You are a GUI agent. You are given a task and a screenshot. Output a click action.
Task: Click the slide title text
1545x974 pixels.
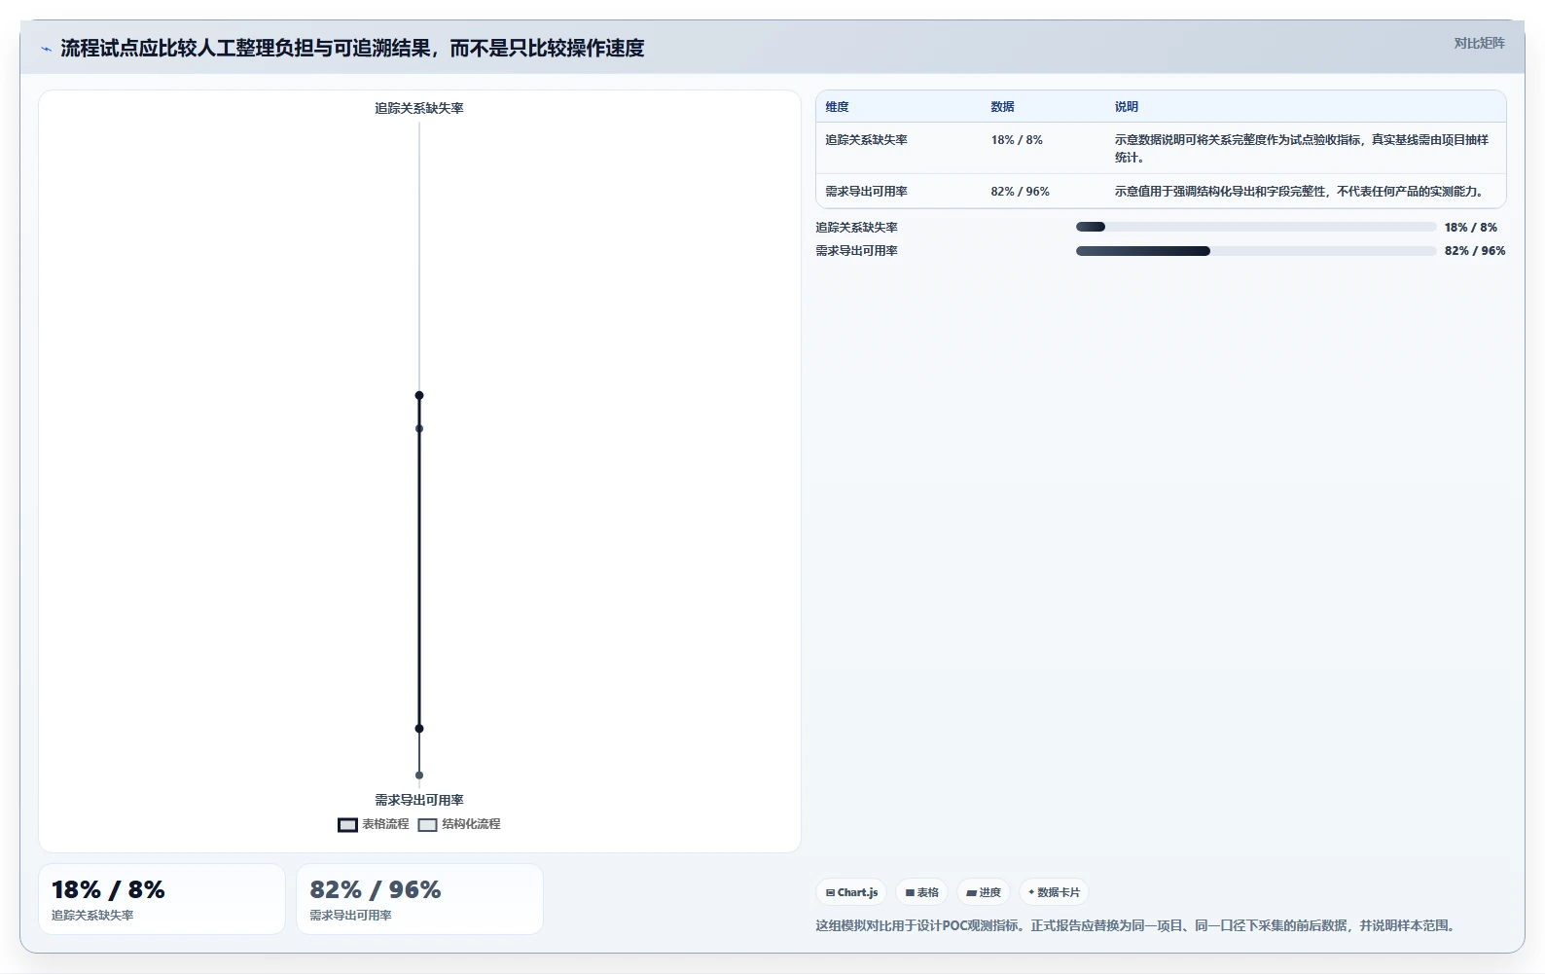(x=352, y=49)
